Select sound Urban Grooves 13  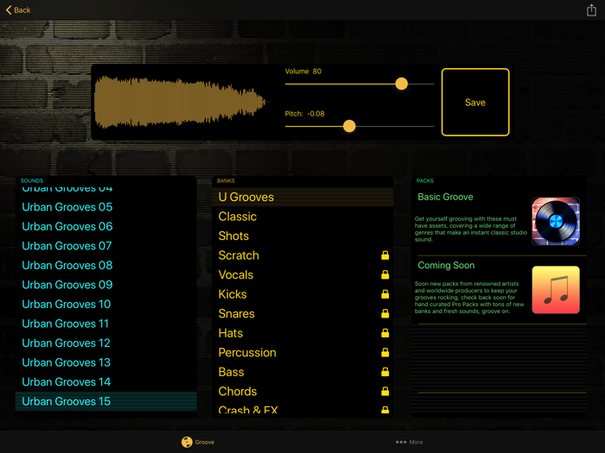(x=106, y=362)
